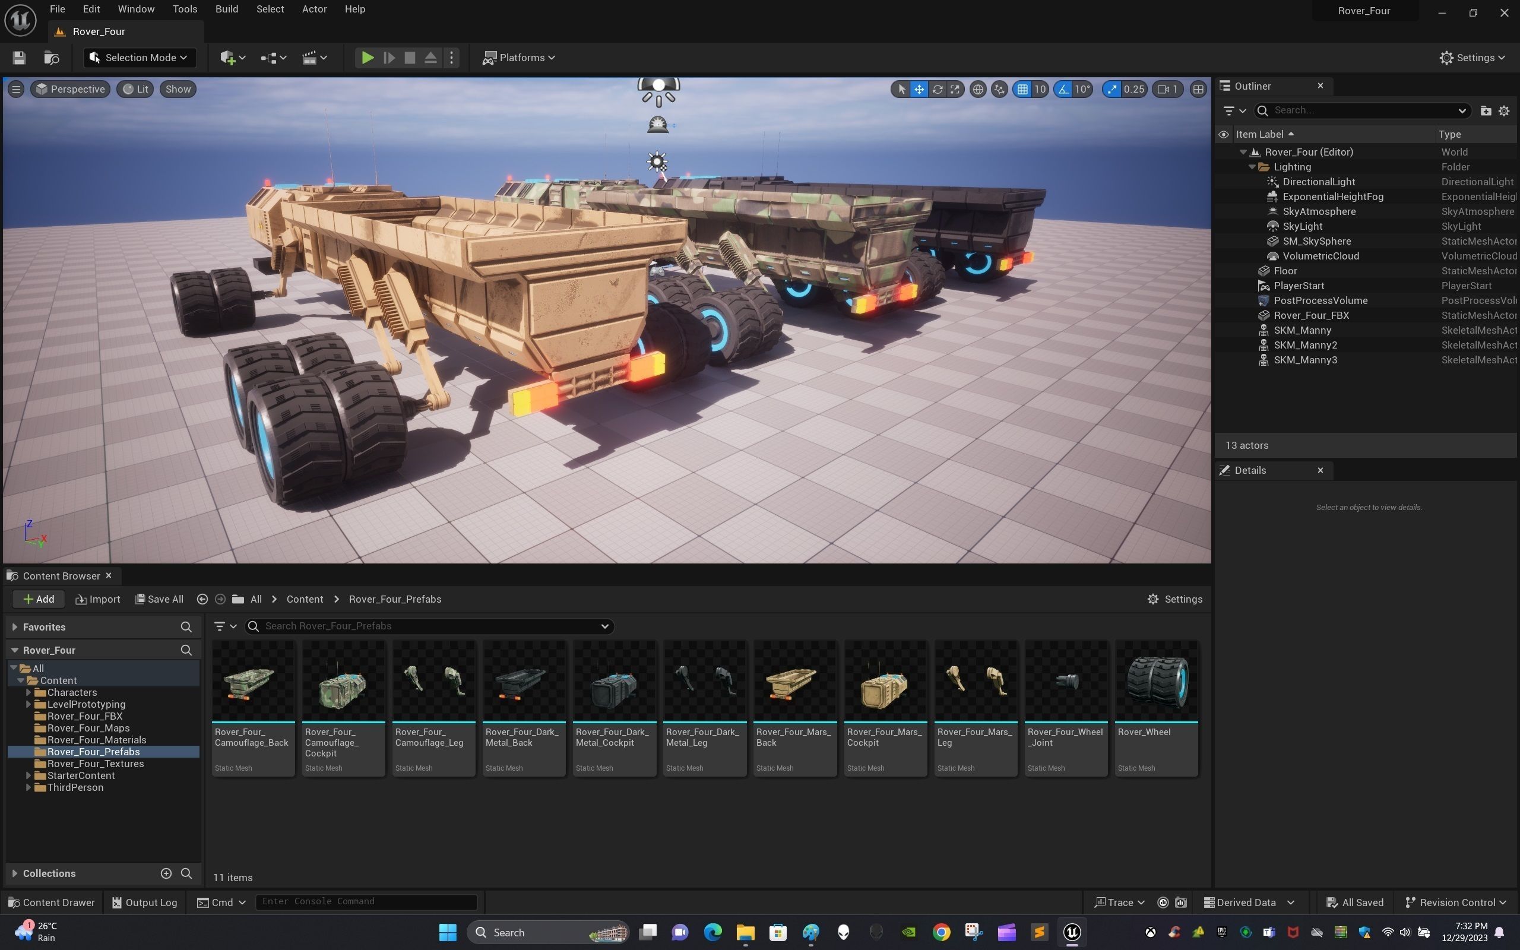Select the rotate transform tool in viewport

click(x=937, y=89)
